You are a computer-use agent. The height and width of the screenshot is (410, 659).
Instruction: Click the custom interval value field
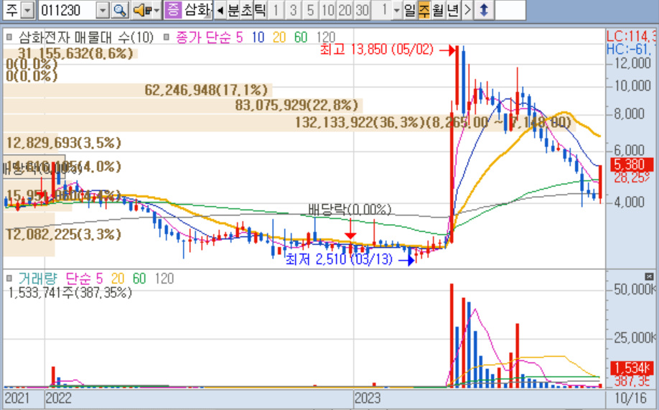tap(381, 11)
